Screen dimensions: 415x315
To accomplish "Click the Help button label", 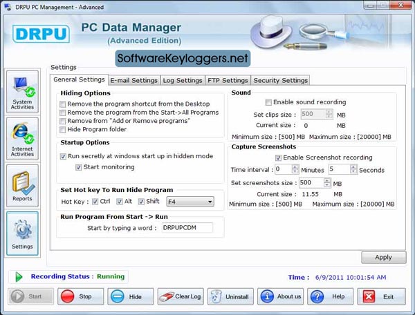I will [338, 296].
